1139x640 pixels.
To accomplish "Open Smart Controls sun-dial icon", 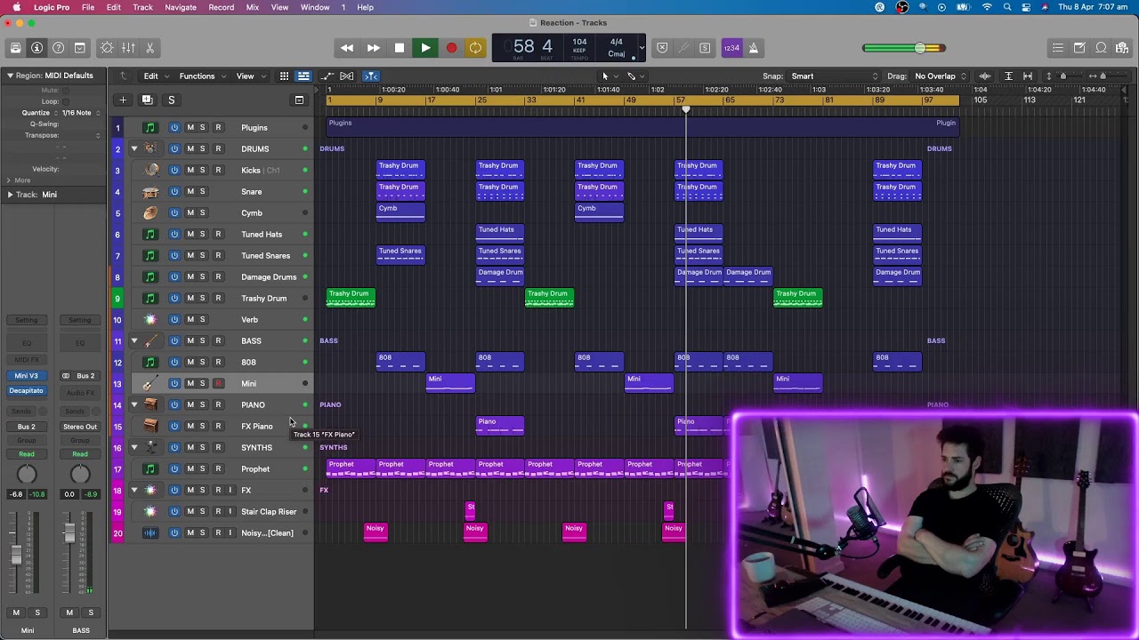I will click(107, 48).
